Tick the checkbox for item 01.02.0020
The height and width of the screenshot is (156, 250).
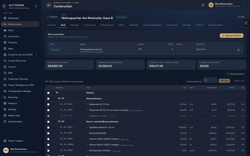tap(48, 110)
